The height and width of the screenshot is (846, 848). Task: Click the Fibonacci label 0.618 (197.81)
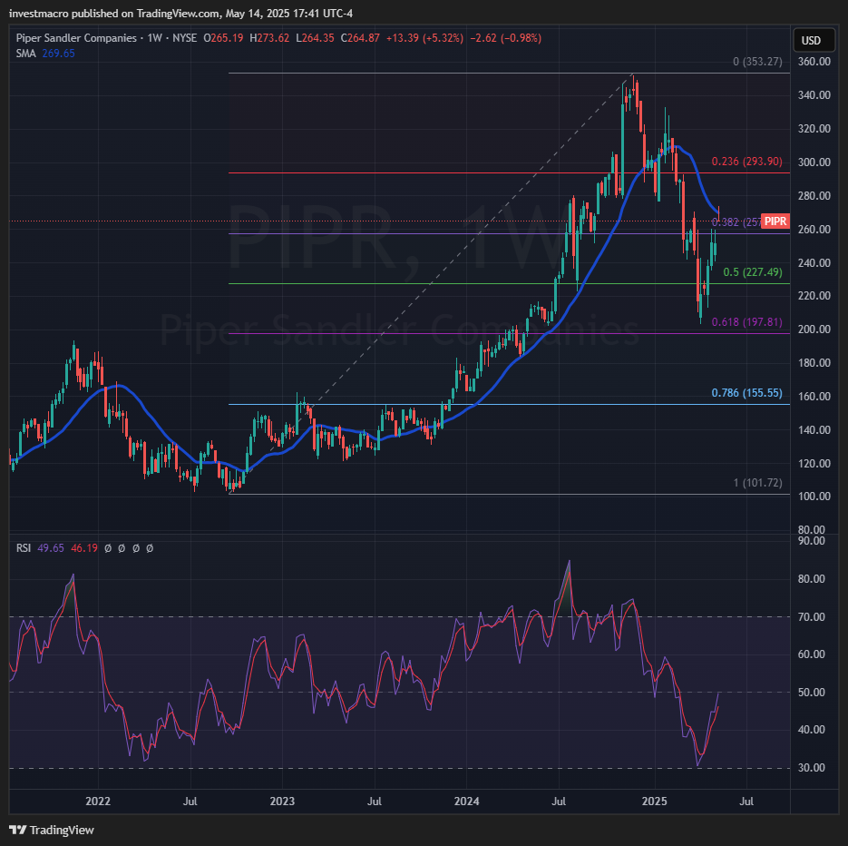(x=746, y=322)
